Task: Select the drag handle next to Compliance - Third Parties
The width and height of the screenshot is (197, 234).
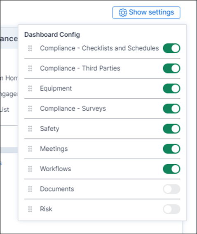Action: point(30,69)
